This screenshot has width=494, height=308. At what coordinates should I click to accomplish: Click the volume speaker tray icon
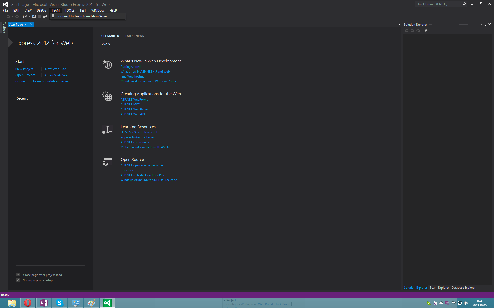click(466, 303)
